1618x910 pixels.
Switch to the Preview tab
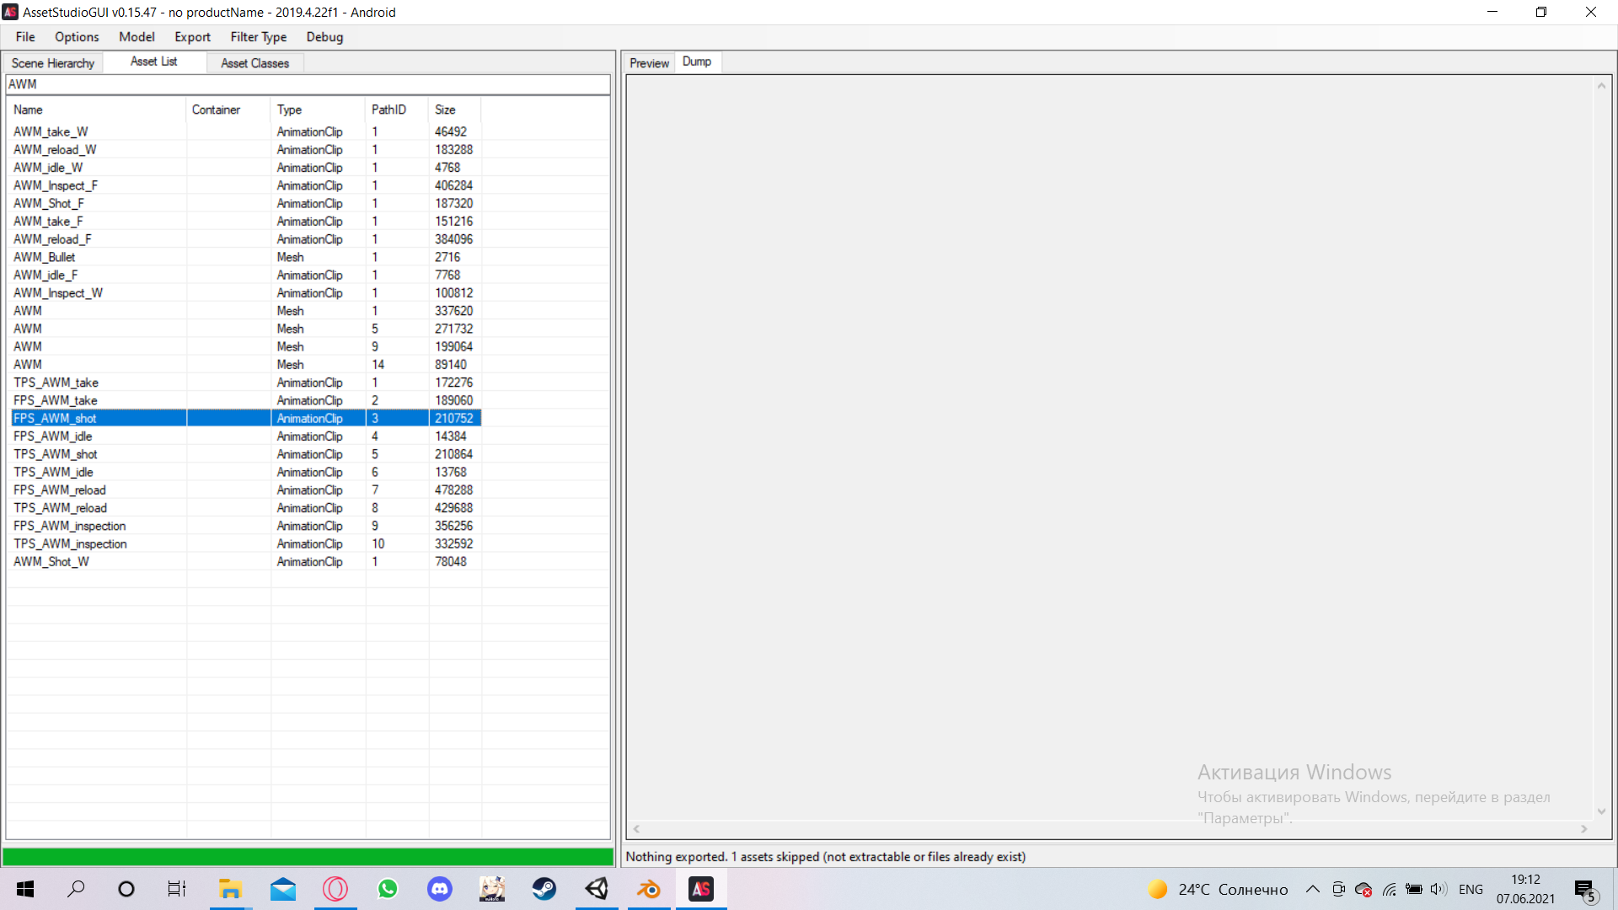649,62
